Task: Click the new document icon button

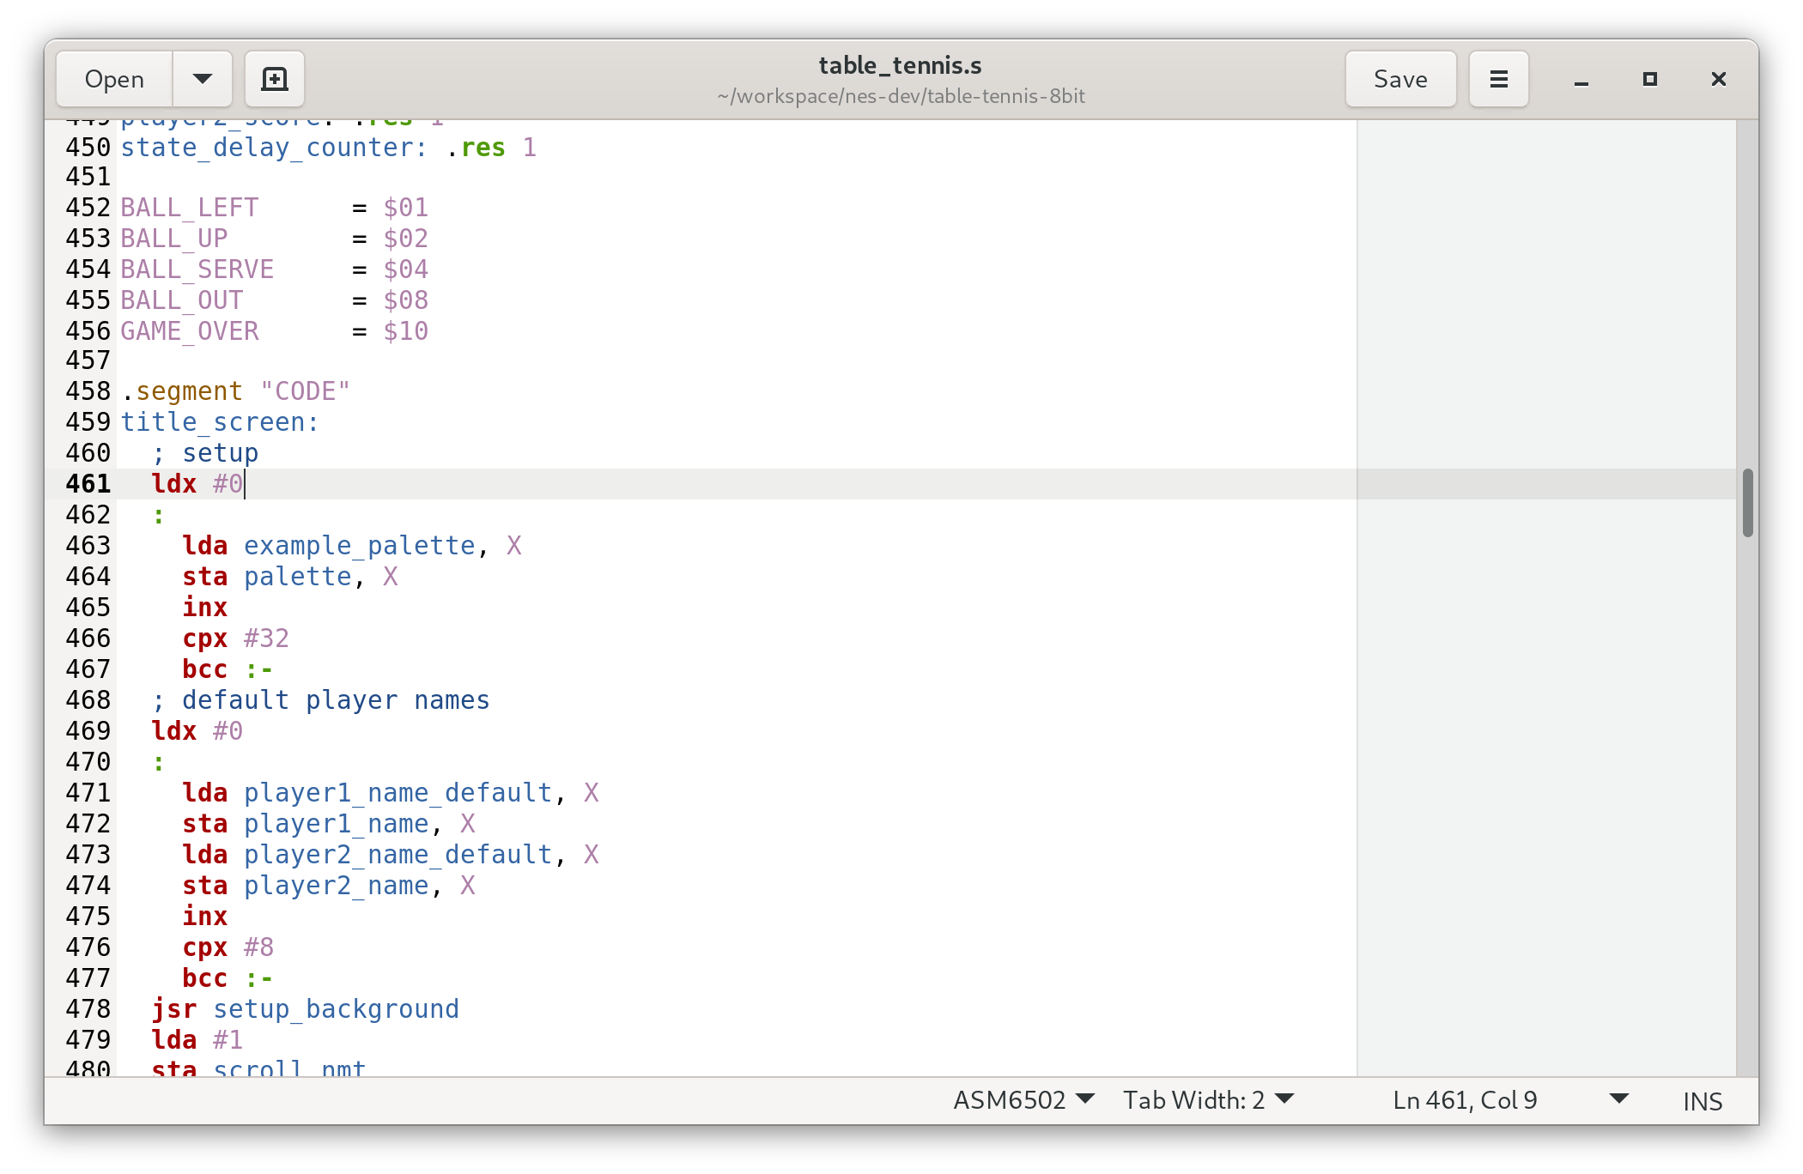Action: point(274,79)
